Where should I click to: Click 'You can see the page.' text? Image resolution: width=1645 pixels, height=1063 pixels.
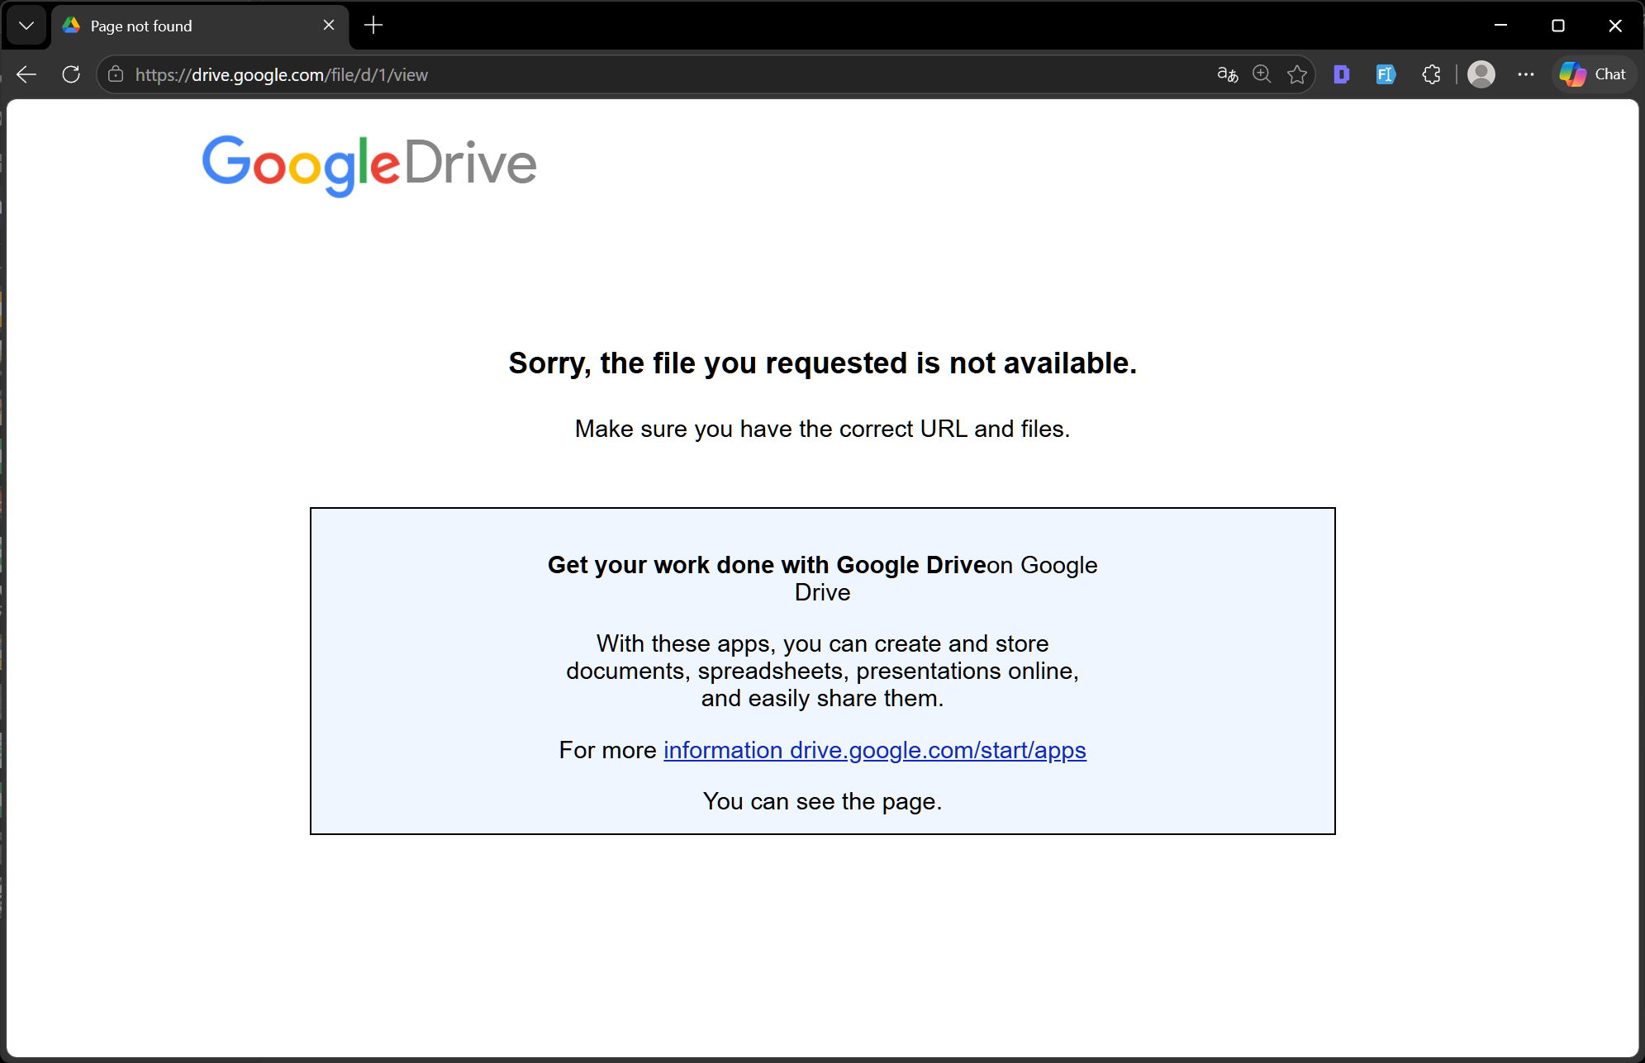pyautogui.click(x=823, y=801)
